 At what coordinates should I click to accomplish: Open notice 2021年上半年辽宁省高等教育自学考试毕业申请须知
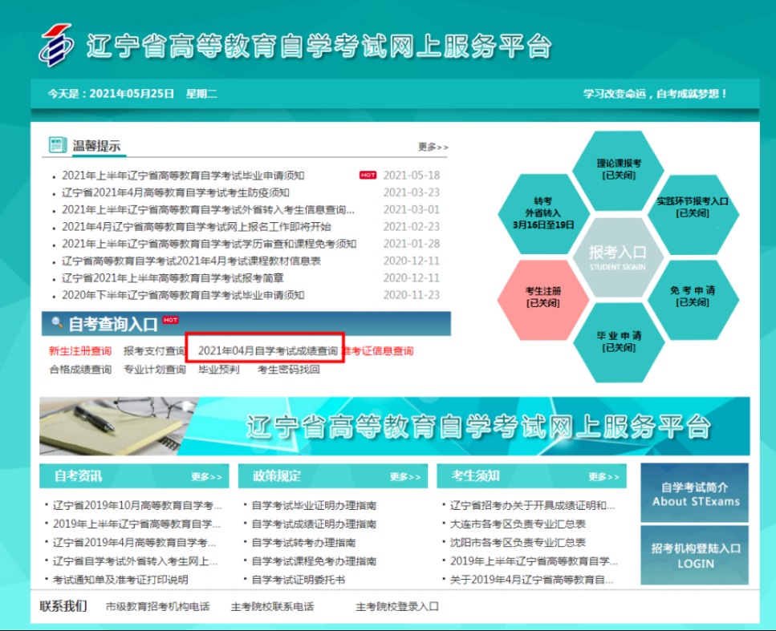coord(183,176)
